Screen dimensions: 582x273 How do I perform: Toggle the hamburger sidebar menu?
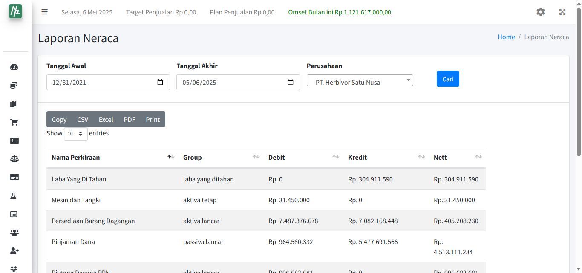(x=44, y=12)
